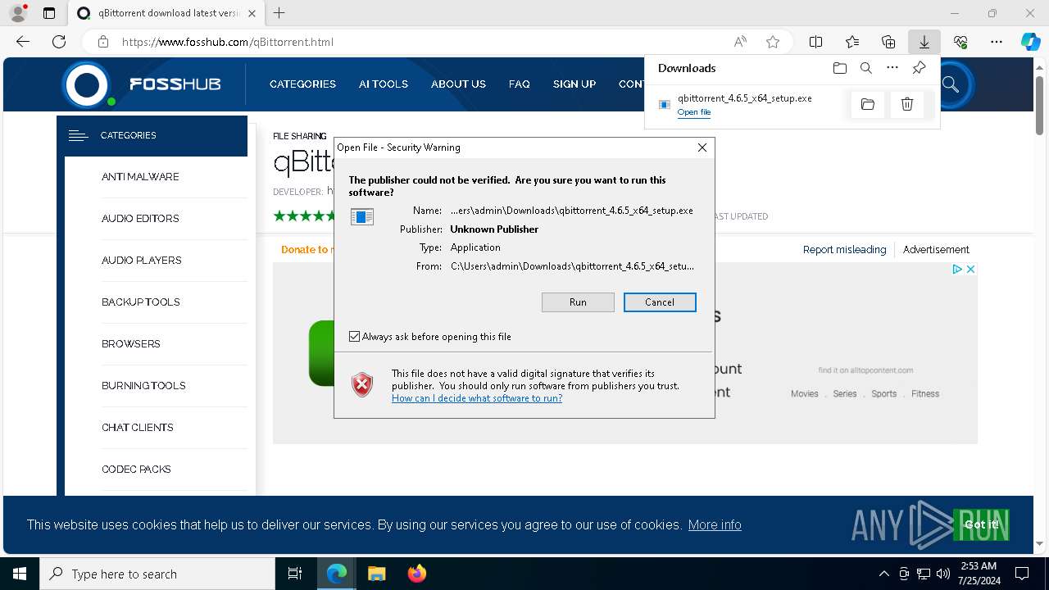Open FAQ page
The height and width of the screenshot is (590, 1049).
[520, 84]
